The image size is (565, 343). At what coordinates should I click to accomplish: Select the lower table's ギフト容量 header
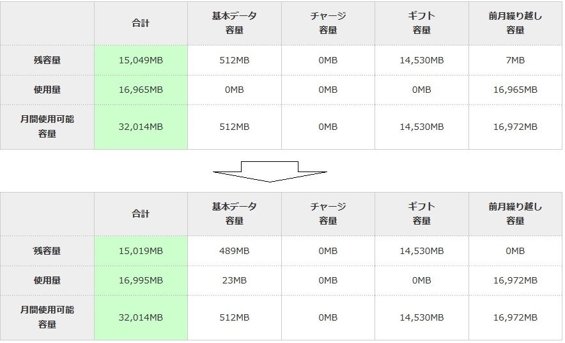pyautogui.click(x=421, y=214)
